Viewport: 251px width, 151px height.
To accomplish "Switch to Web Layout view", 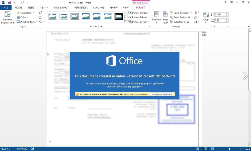I will 213,149.
